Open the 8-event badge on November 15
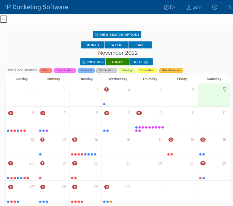The height and width of the screenshot is (206, 233). tap(75, 140)
